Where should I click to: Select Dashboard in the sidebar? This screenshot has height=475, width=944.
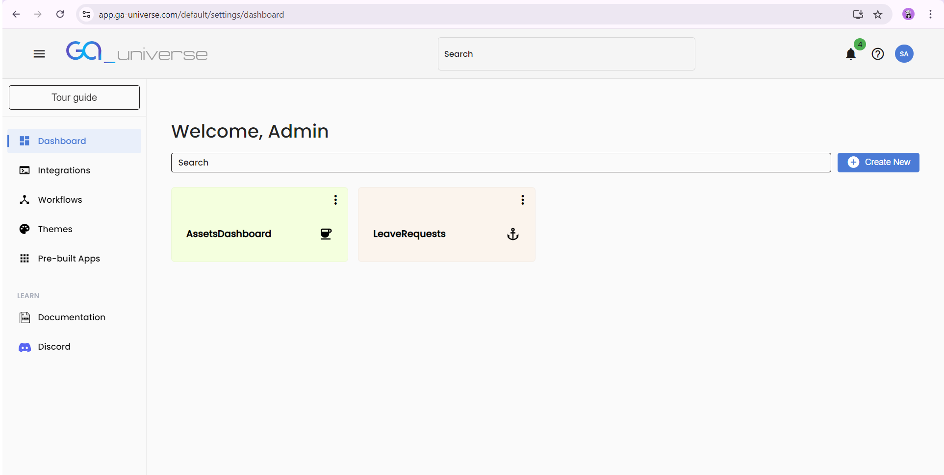tap(75, 141)
